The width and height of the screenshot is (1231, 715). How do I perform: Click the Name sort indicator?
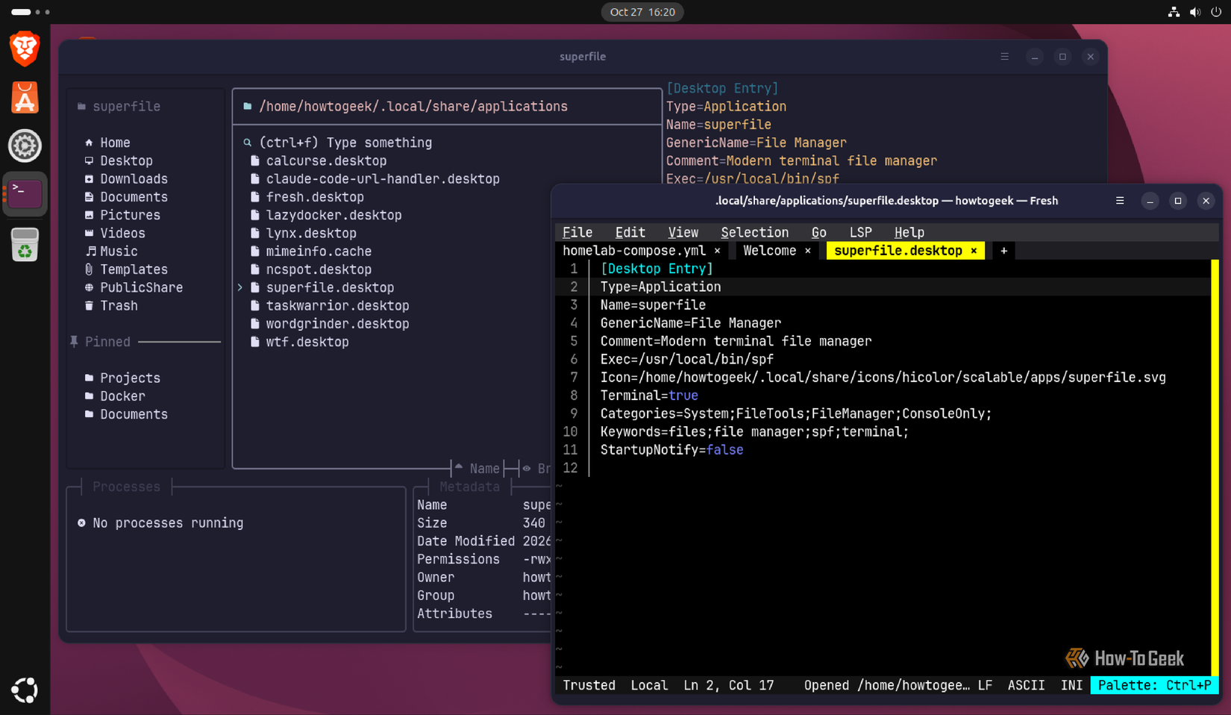pyautogui.click(x=477, y=469)
